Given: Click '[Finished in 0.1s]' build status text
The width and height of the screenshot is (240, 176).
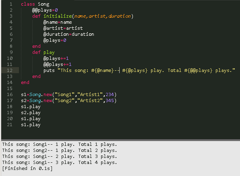Looking at the screenshot, I should 27,168.
